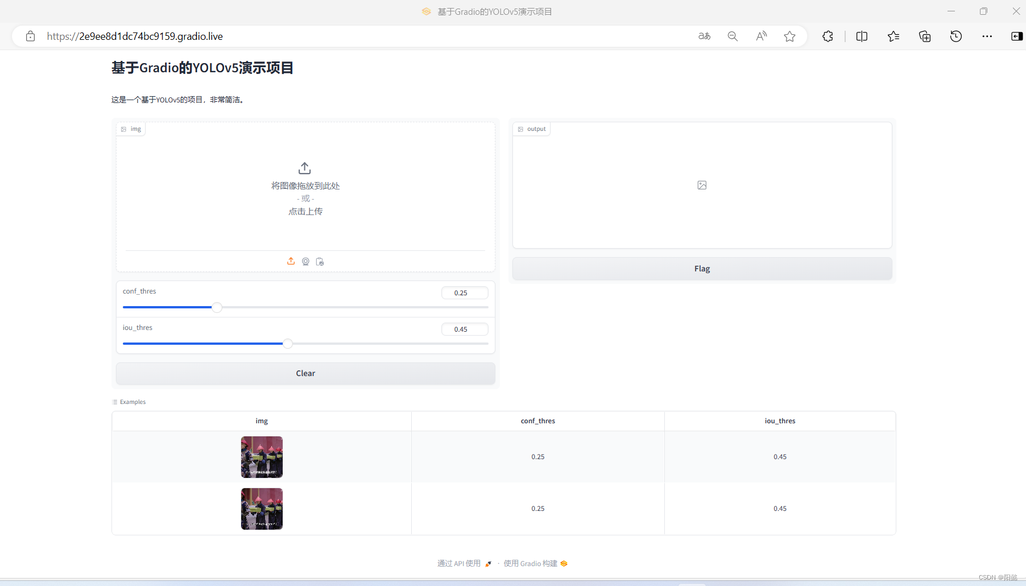This screenshot has height=586, width=1026.
Task: Click the API rocket icon in footer
Action: pos(488,564)
